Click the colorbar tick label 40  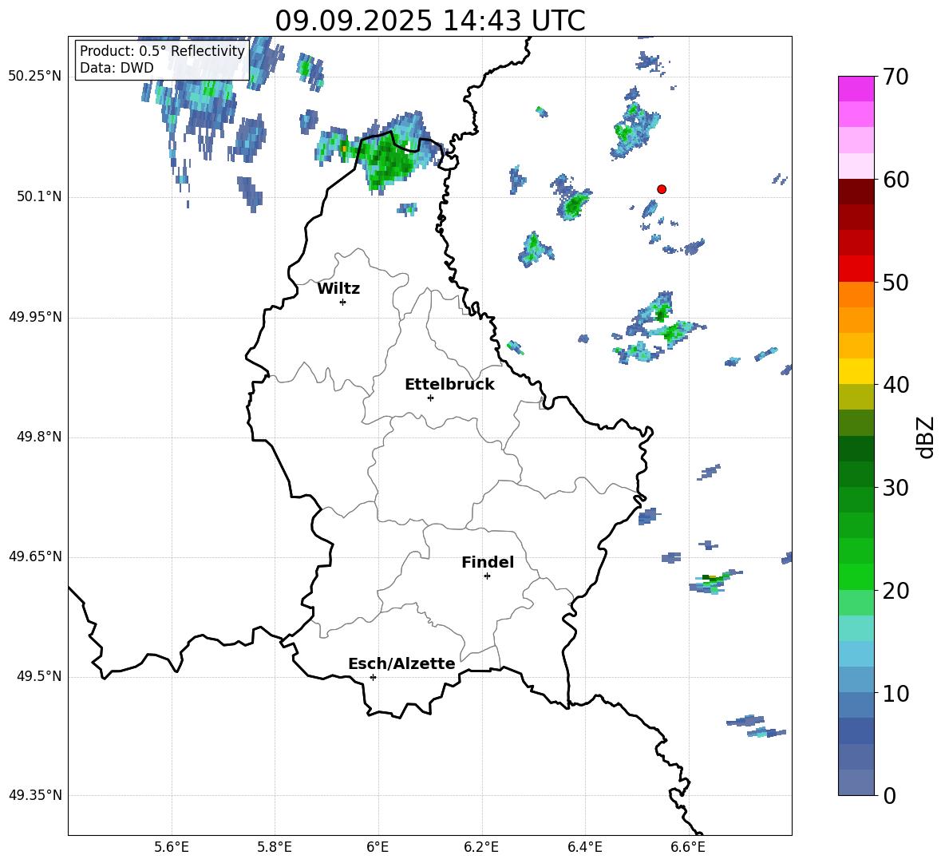coord(896,385)
